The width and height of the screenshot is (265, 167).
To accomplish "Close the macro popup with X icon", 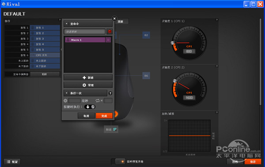I will point(114,18).
